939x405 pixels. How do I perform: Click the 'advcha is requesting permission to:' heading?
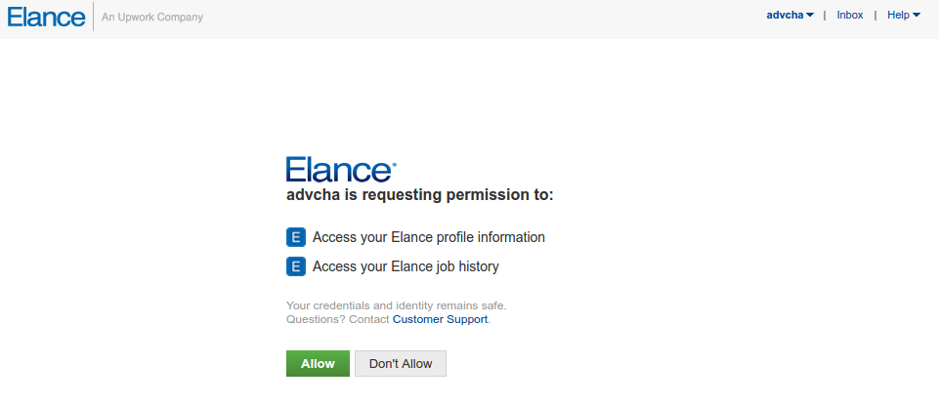pyautogui.click(x=420, y=195)
